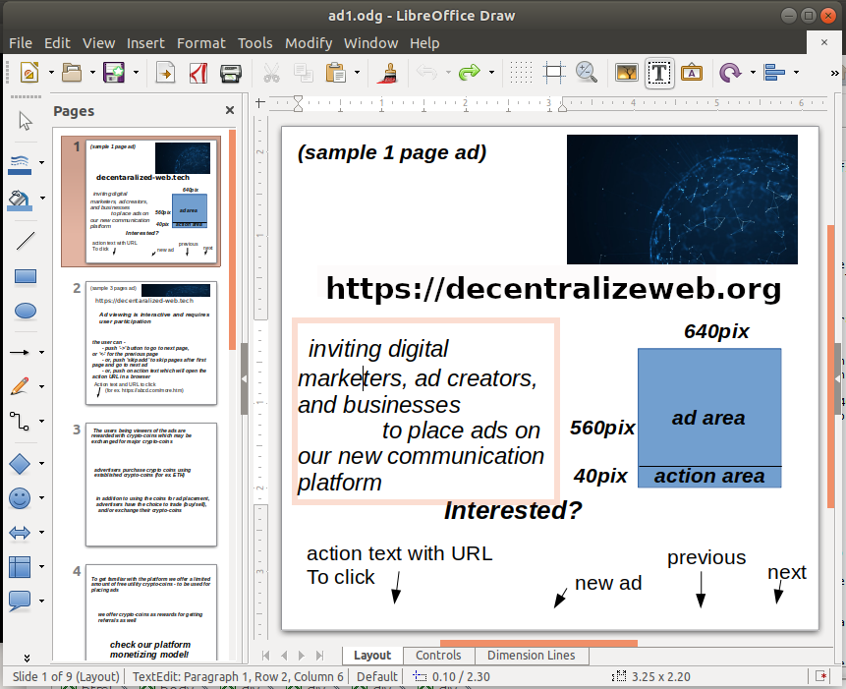The height and width of the screenshot is (689, 846).
Task: Click the Zoom & Pan magnifier icon
Action: (x=587, y=73)
